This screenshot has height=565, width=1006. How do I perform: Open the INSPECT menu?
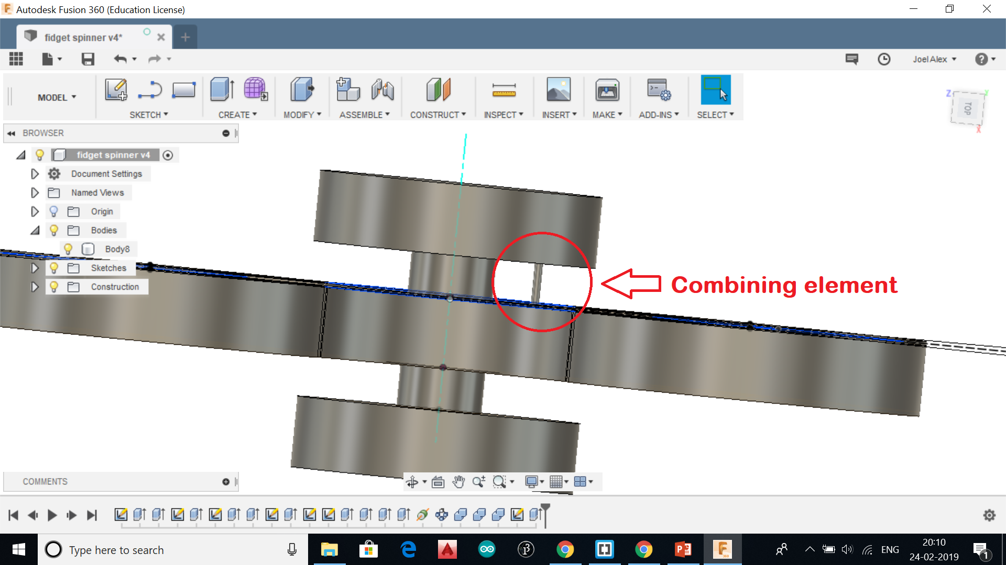point(503,115)
